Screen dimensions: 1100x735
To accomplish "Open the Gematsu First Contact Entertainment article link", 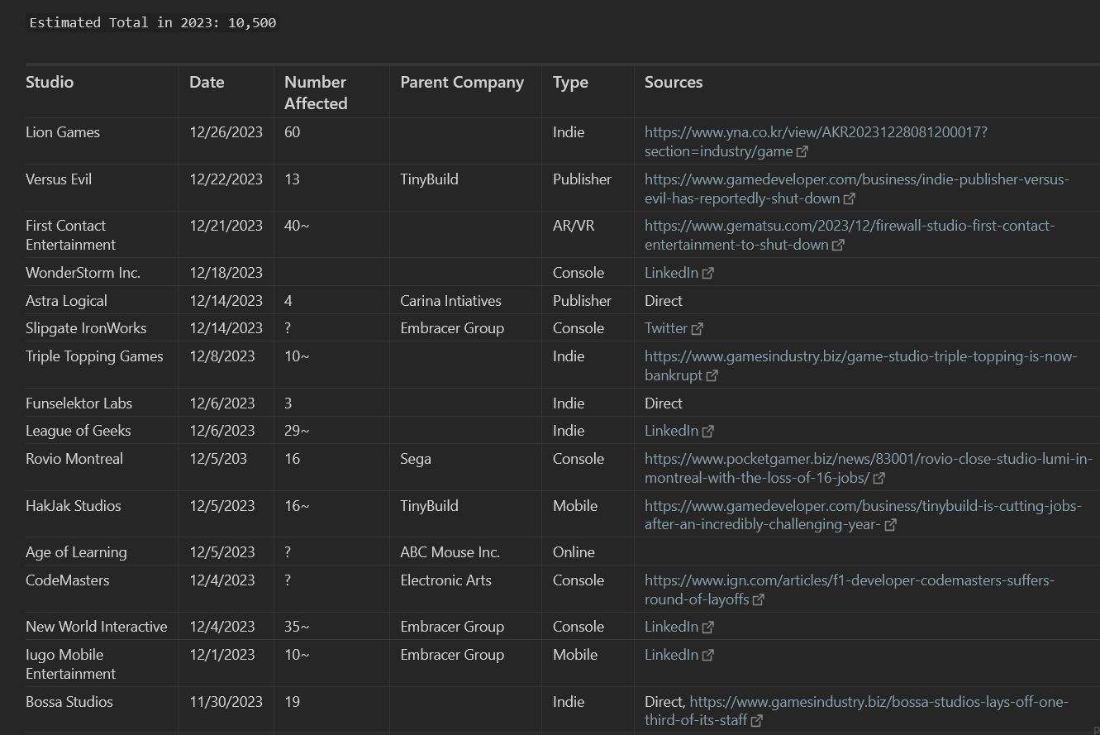I will 850,235.
